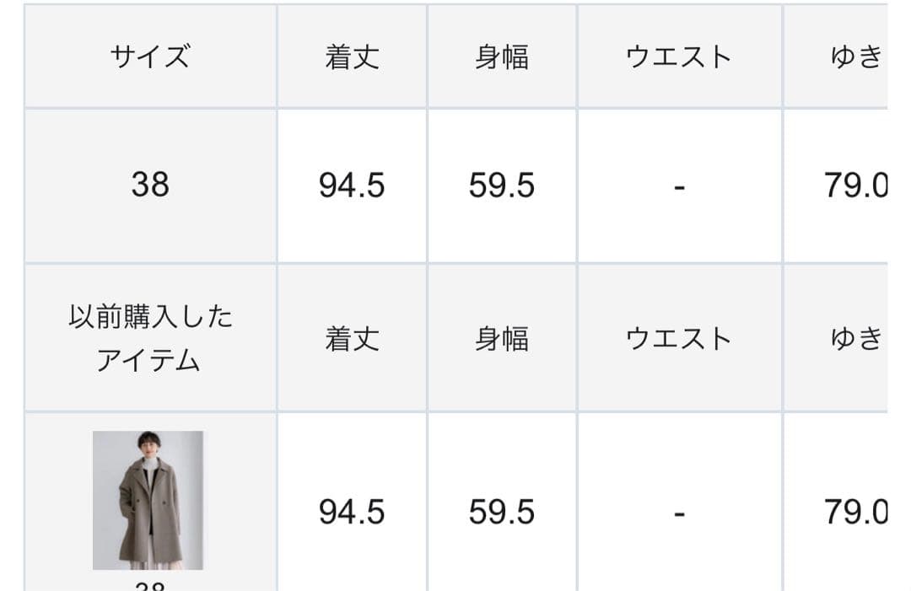Click 94.5 value in the size 38 row
The width and height of the screenshot is (911, 591).
pyautogui.click(x=352, y=185)
